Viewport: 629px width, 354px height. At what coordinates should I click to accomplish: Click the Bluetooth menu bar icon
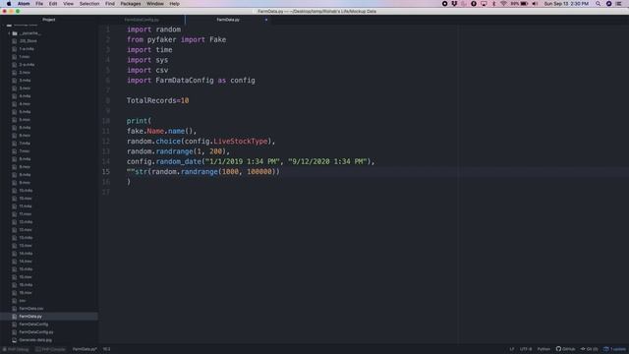tap(493, 4)
